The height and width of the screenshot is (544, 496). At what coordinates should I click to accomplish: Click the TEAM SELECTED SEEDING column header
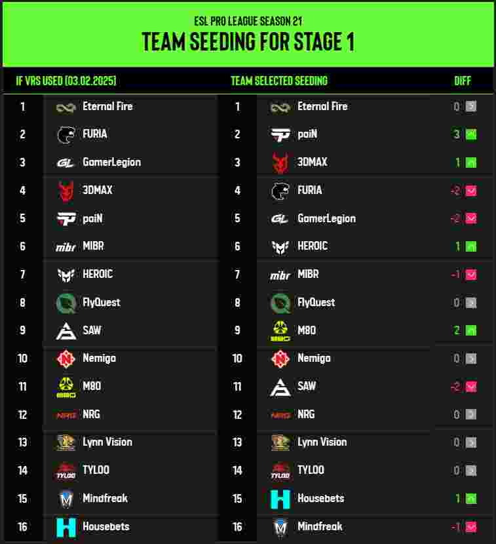coord(279,81)
